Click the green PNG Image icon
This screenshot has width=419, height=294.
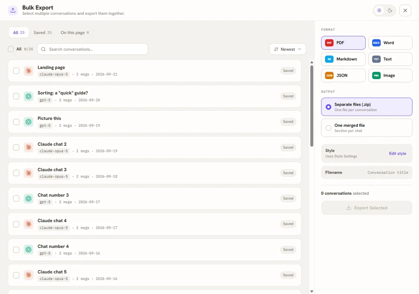(x=376, y=75)
